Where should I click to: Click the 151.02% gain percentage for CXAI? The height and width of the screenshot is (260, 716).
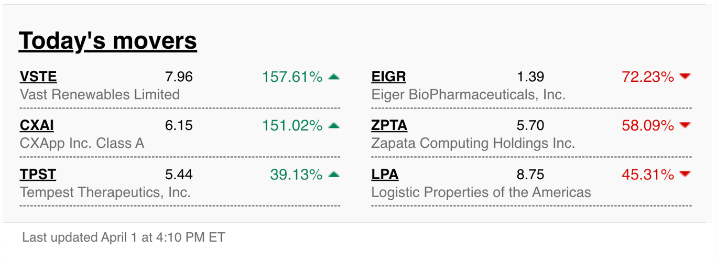coord(292,126)
